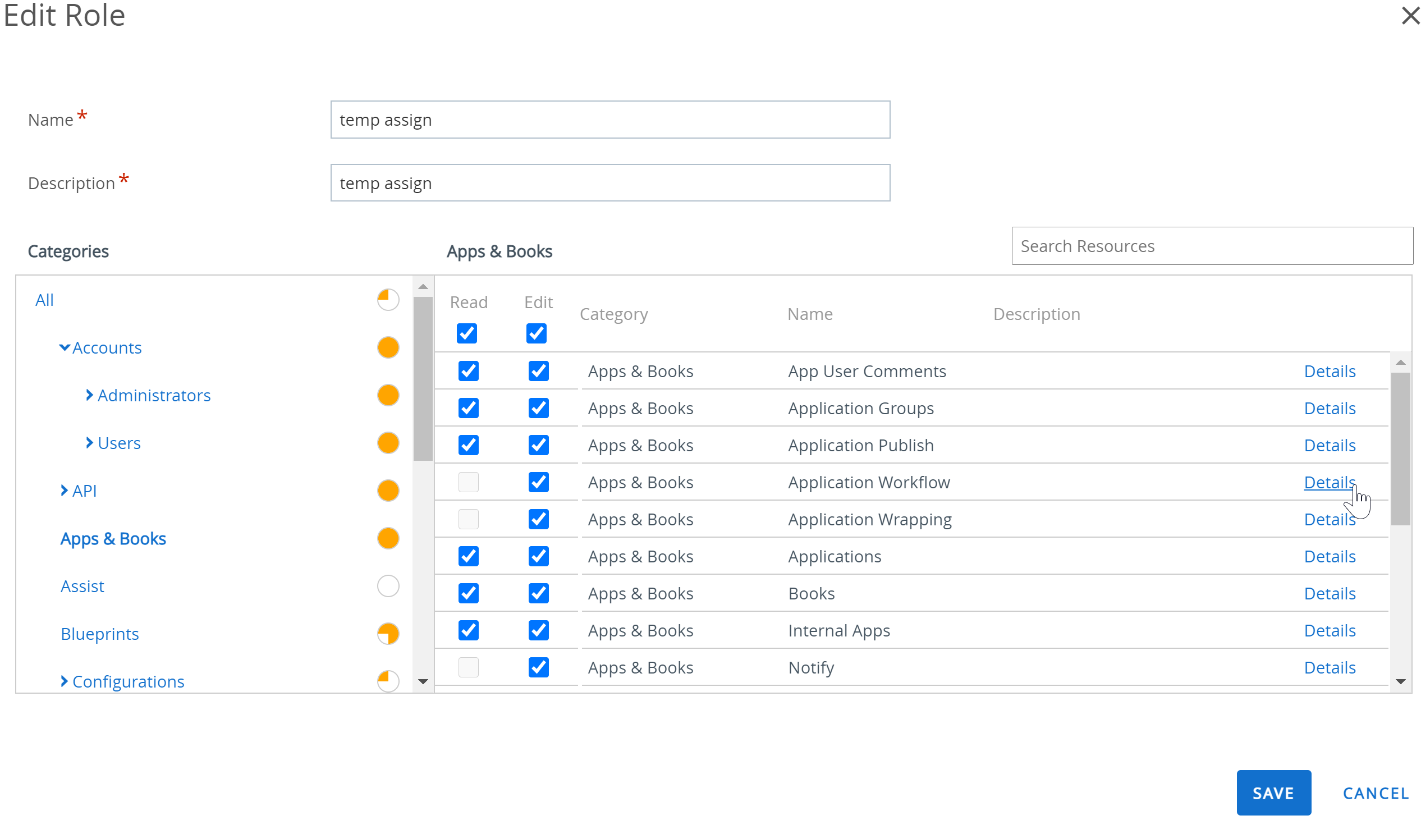Toggle Read permission for Notify

pos(467,667)
